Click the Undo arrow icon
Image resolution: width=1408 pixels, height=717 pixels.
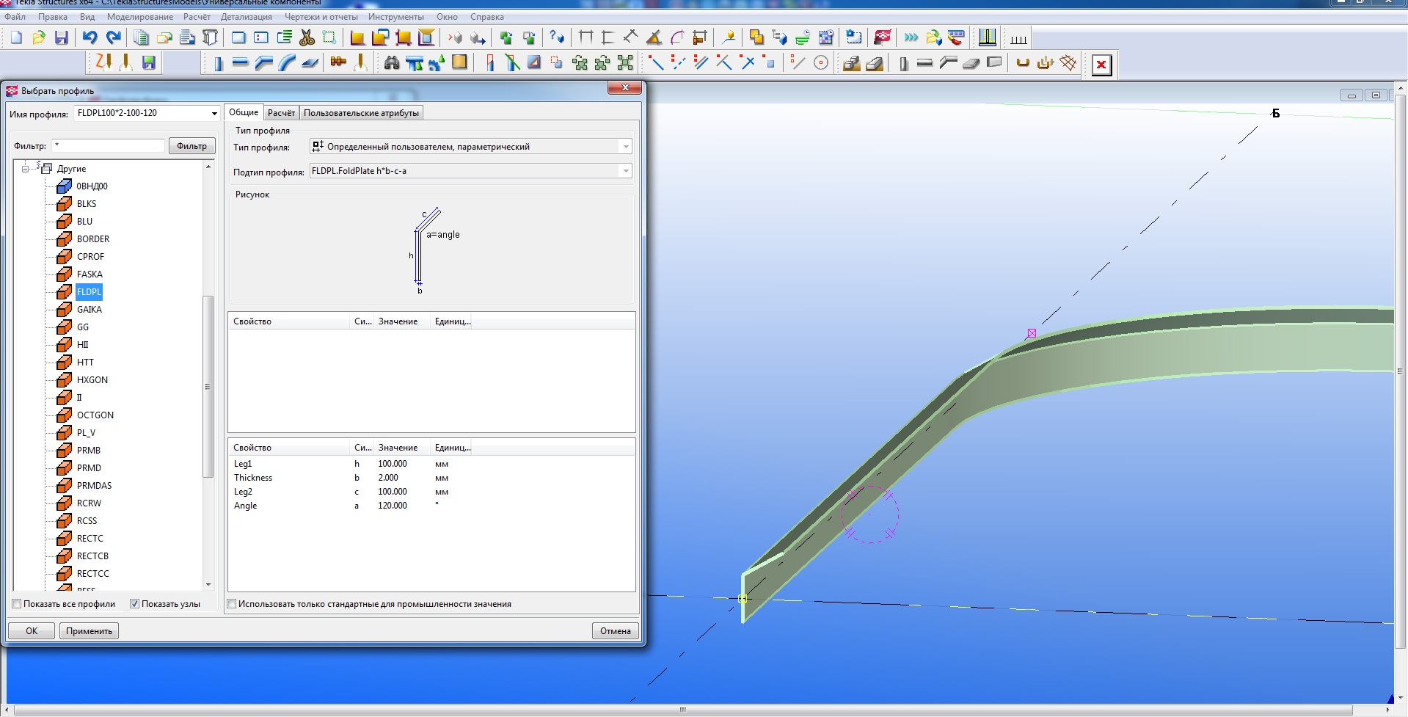[90, 37]
